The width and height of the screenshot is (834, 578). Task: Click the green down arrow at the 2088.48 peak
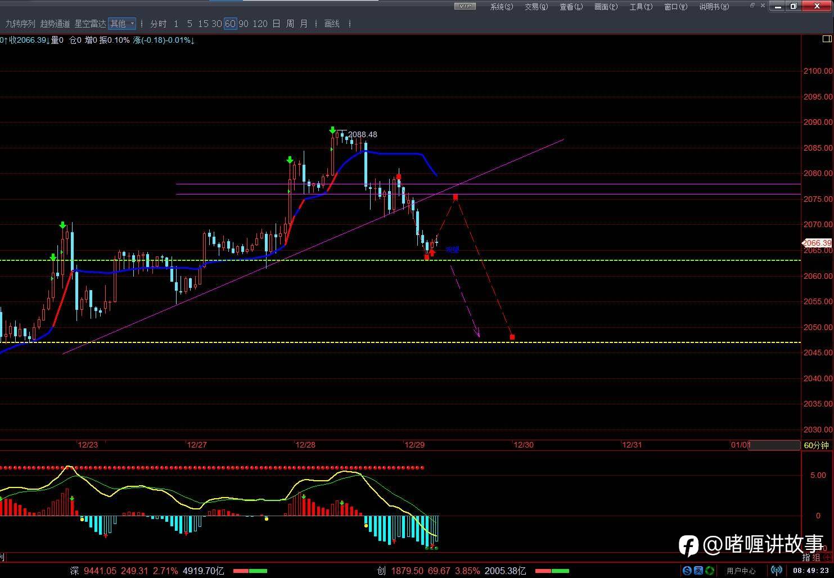(x=332, y=130)
